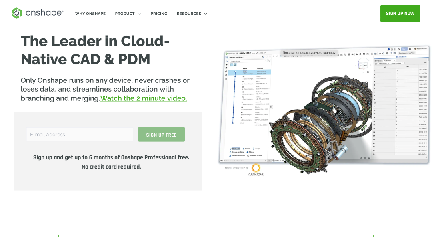Click the help question mark icon
The height and width of the screenshot is (237, 432).
pyautogui.click(x=410, y=49)
